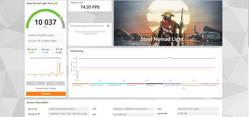
Task: Click the green check badge beside GPU #1
Action: tap(36, 109)
